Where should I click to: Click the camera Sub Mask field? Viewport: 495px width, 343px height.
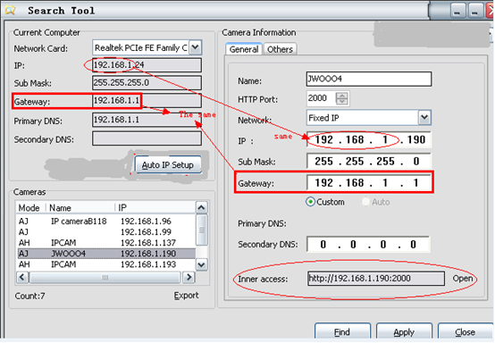coord(369,162)
